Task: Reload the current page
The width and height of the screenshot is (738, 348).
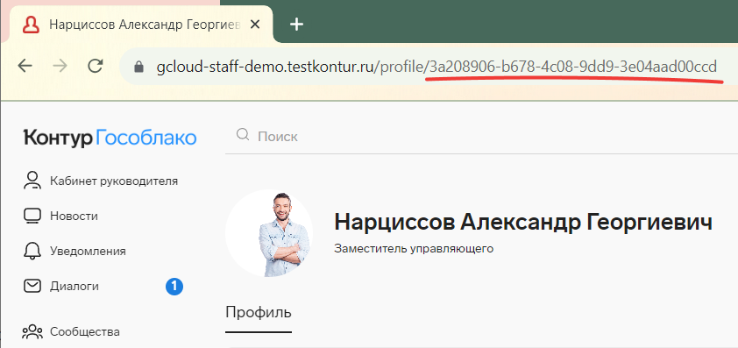Action: pyautogui.click(x=96, y=67)
